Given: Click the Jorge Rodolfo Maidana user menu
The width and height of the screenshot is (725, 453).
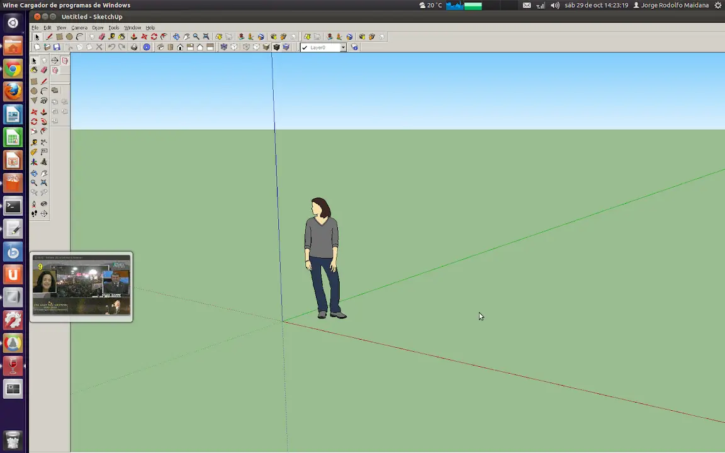Looking at the screenshot, I should click(x=671, y=5).
